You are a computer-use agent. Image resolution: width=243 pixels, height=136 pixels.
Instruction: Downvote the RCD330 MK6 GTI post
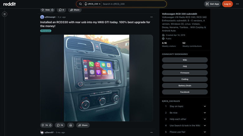point(50,125)
